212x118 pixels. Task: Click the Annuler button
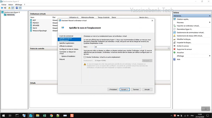(x=147, y=89)
